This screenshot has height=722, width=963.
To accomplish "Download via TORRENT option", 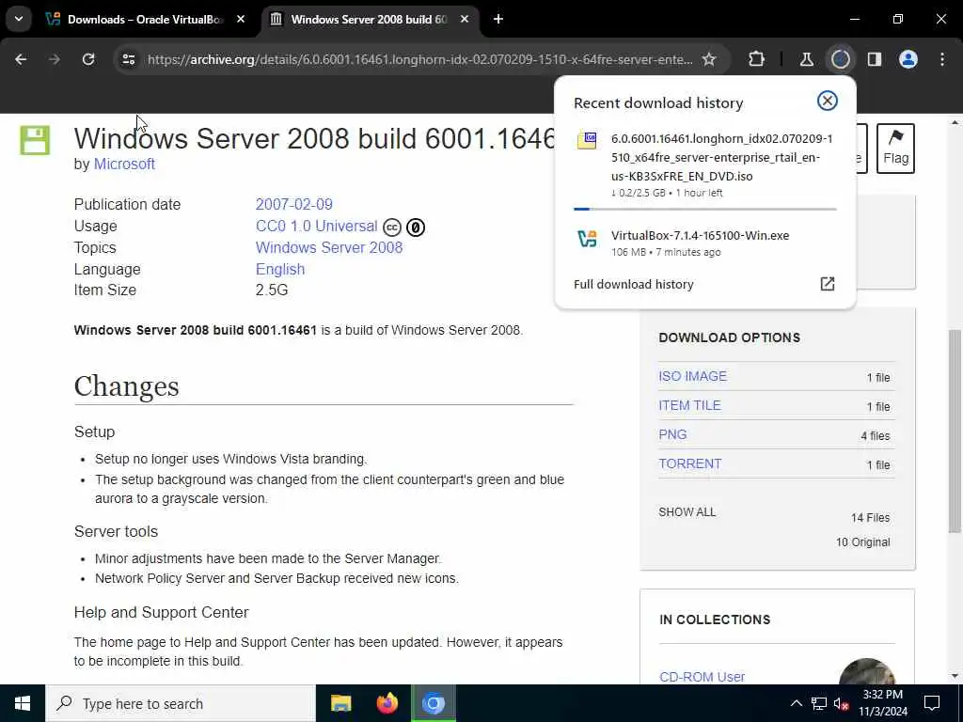I will point(689,463).
